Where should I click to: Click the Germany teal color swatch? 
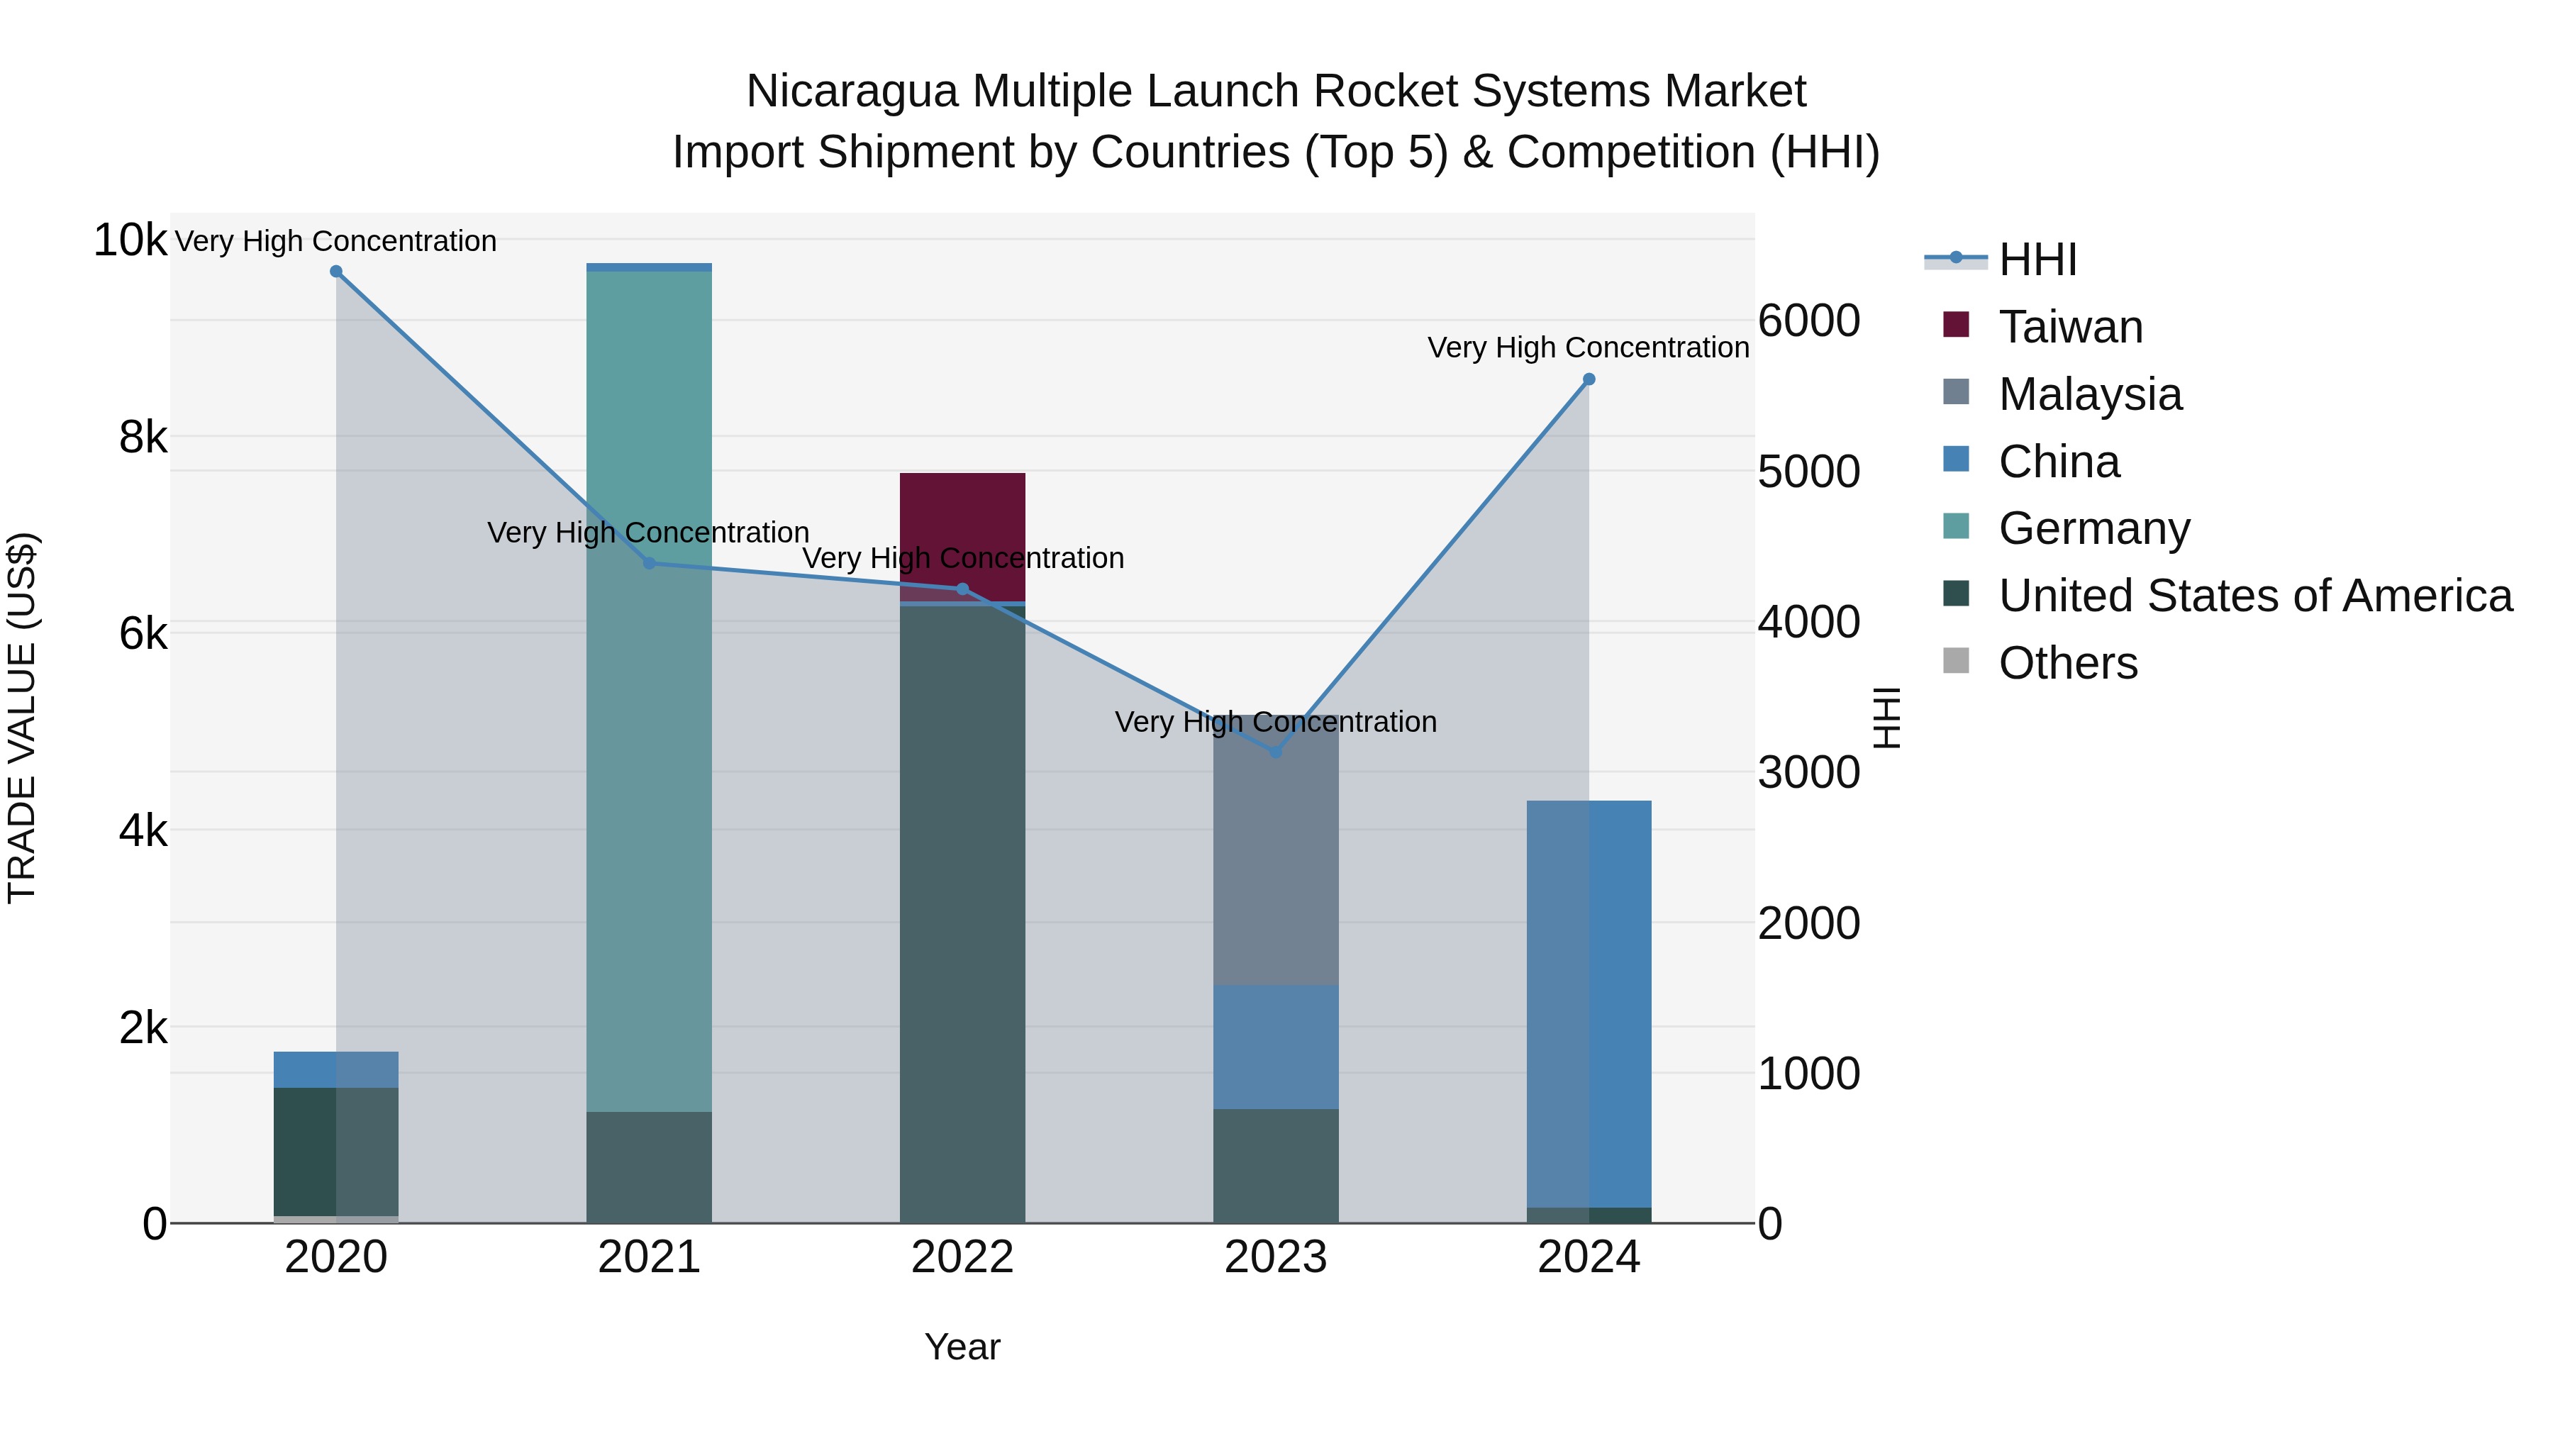[x=1957, y=526]
